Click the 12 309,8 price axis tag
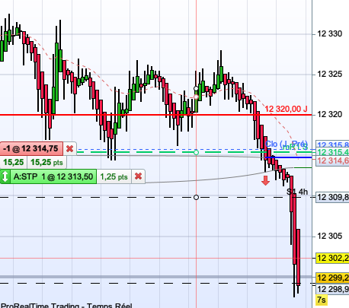Image resolution: width=349 pixels, height=308 pixels. [332, 197]
